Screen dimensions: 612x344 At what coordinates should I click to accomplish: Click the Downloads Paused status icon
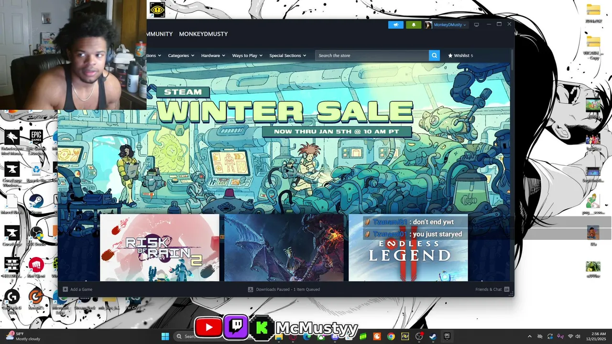(251, 289)
